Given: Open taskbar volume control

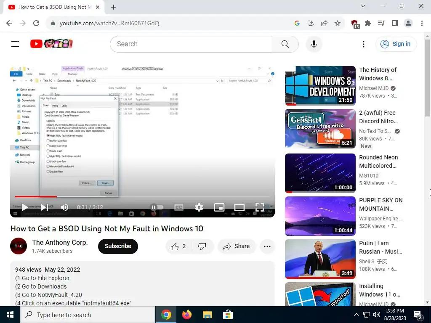Looking at the screenshot, I should 377,315.
